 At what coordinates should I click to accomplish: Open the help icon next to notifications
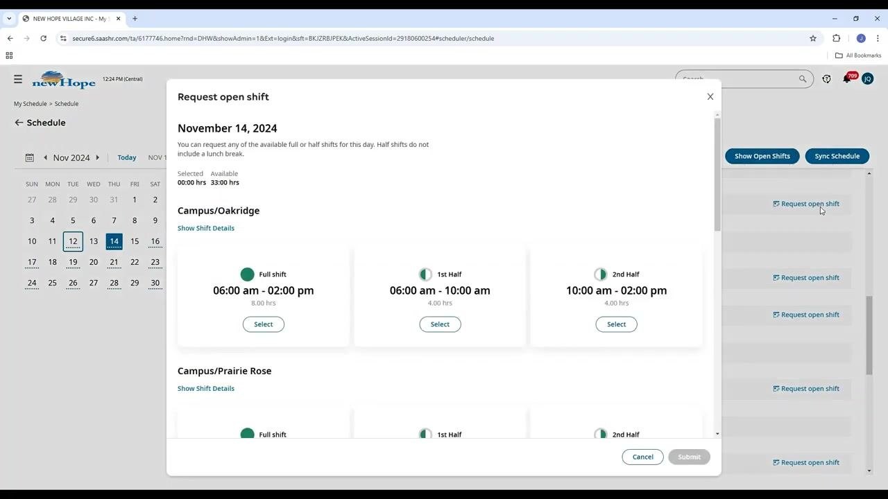pos(826,79)
